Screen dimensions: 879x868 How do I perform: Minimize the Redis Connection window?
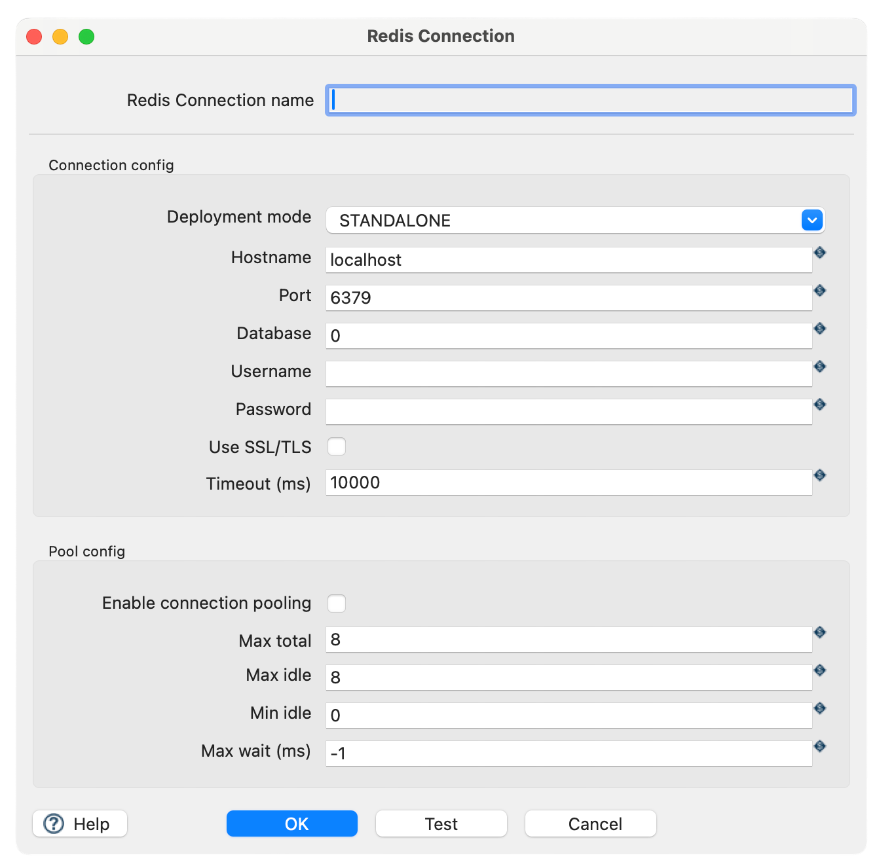click(x=60, y=37)
